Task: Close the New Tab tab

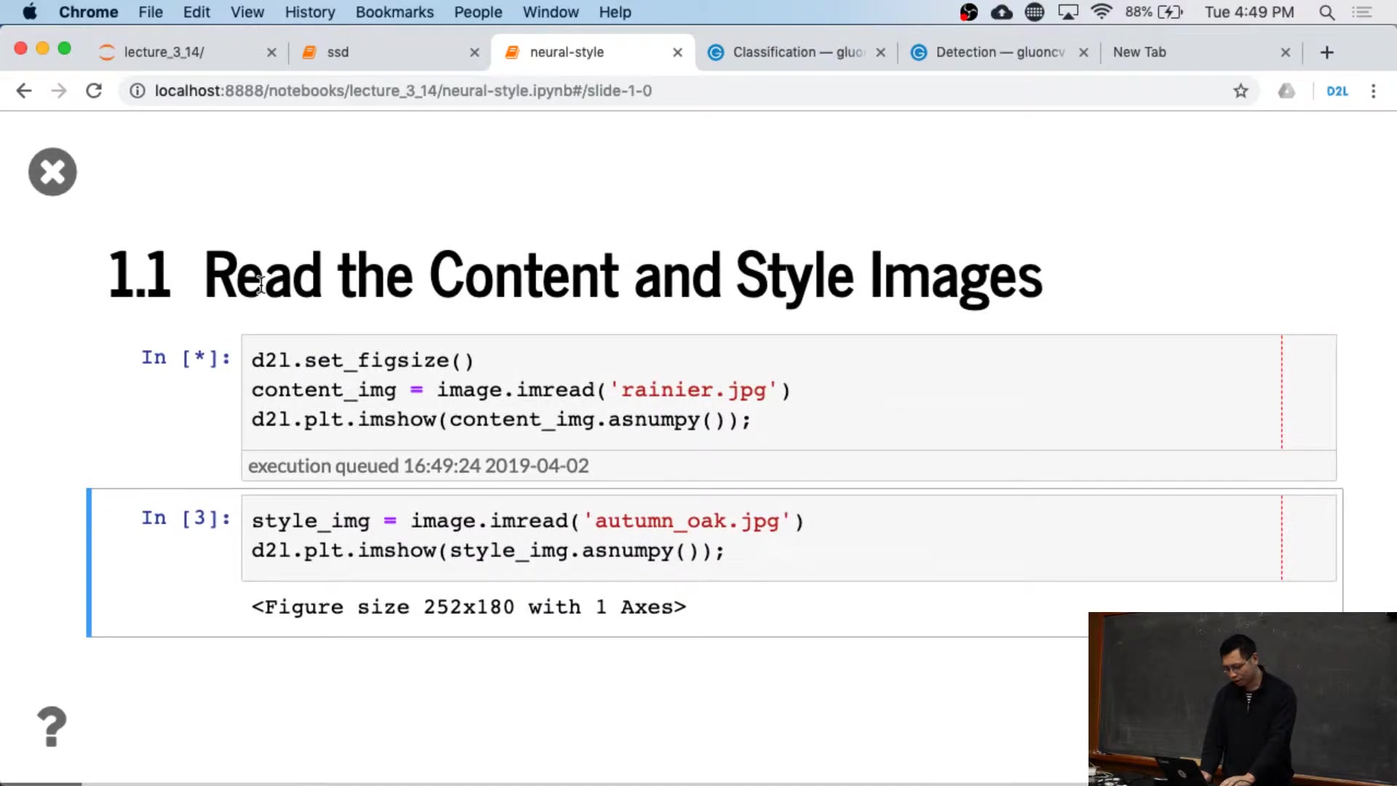Action: click(x=1286, y=52)
